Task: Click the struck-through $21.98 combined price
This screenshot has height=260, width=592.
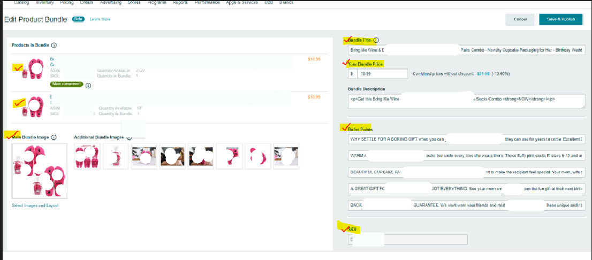Action: click(482, 74)
